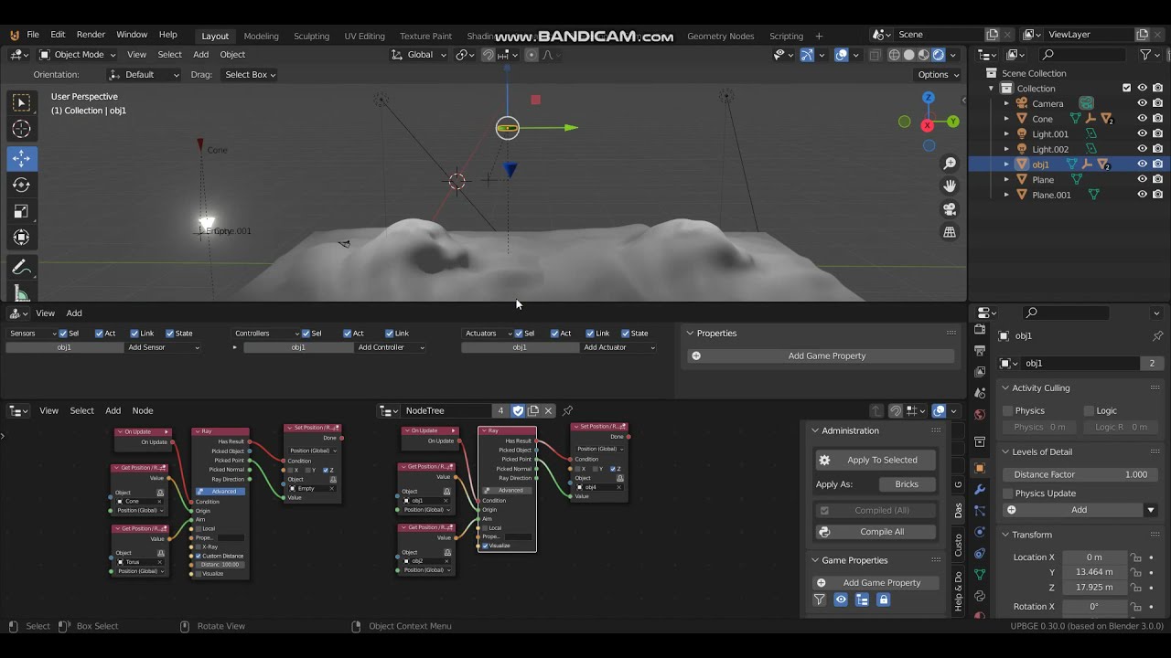
Task: Open the Render menu
Action: click(91, 35)
